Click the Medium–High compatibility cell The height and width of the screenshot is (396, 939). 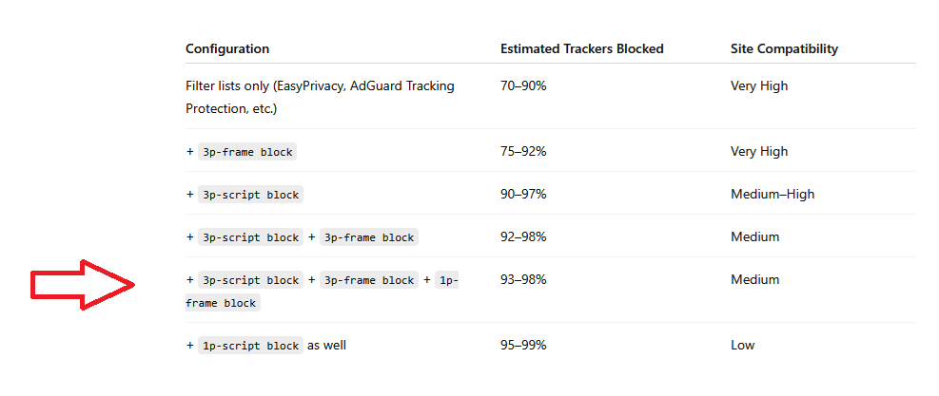(x=772, y=195)
